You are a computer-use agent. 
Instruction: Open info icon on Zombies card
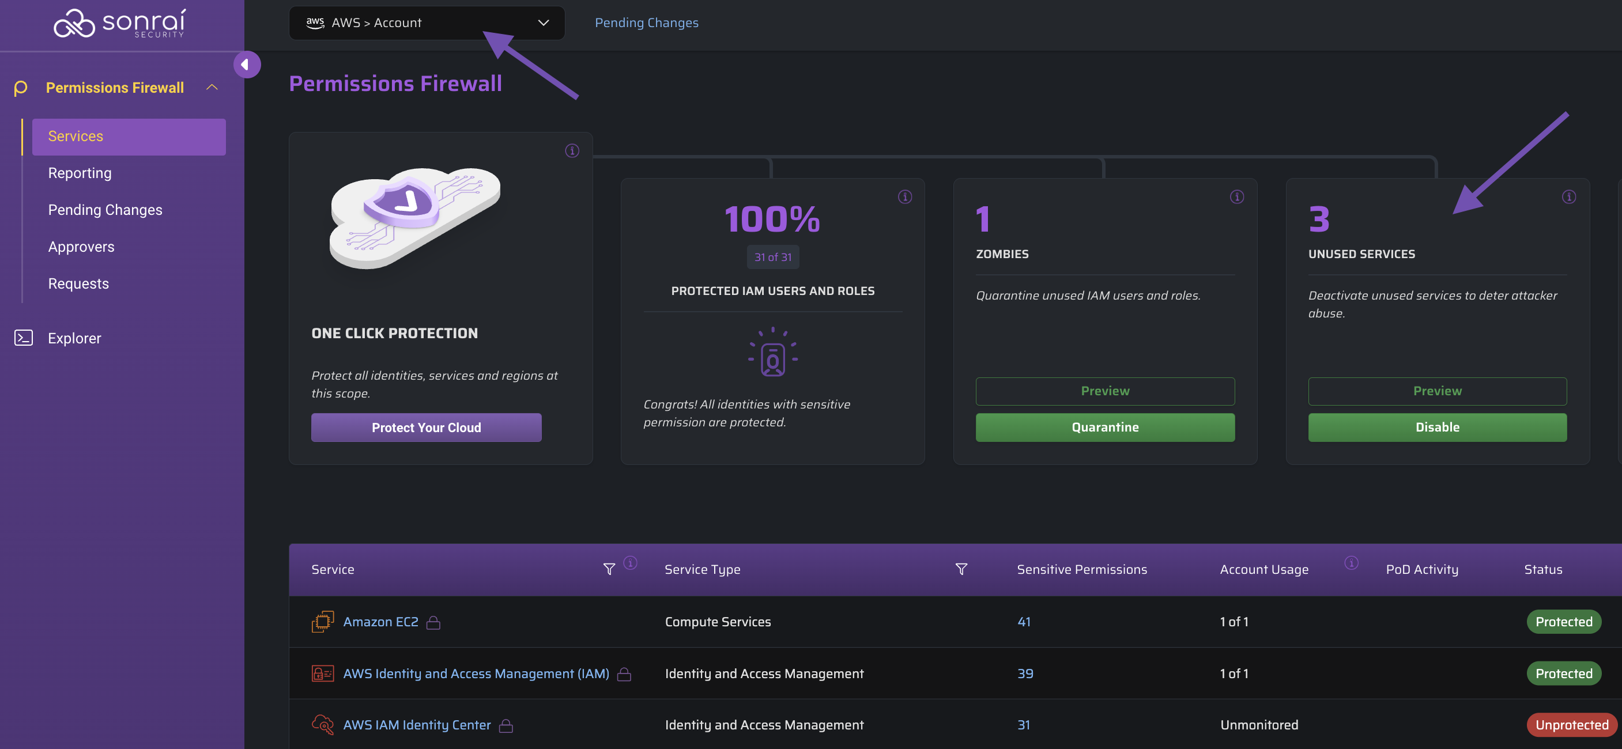click(x=1236, y=197)
